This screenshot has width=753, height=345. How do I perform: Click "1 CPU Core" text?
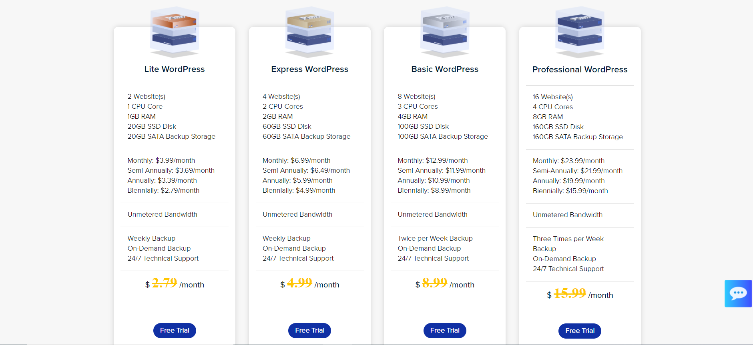pyautogui.click(x=145, y=106)
